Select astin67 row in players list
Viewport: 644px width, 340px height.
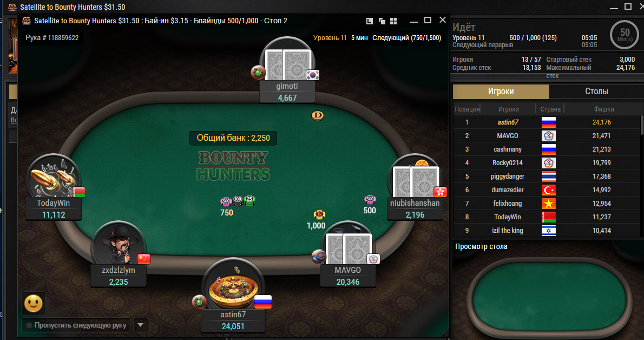tap(547, 122)
